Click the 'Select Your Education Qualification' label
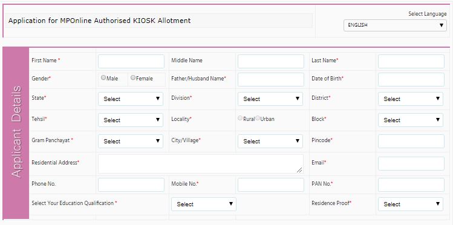 click(73, 203)
